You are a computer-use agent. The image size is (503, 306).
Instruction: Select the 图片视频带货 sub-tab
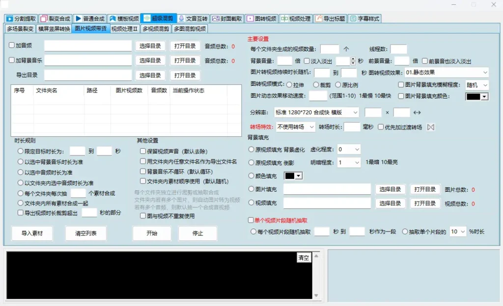pyautogui.click(x=91, y=28)
